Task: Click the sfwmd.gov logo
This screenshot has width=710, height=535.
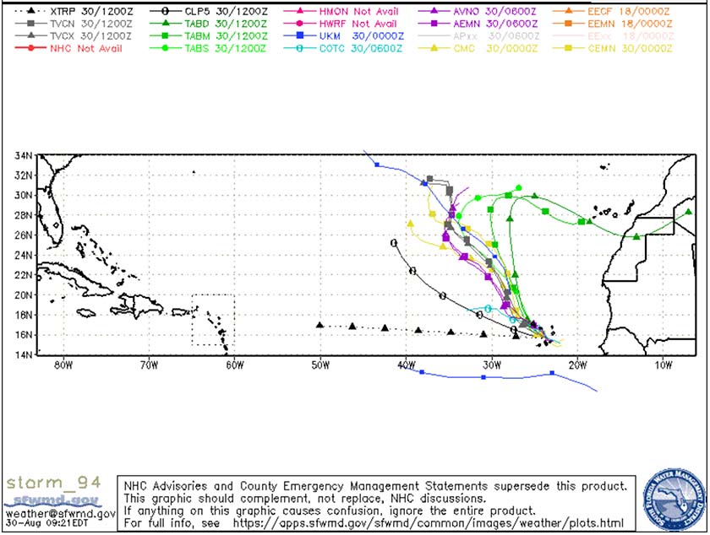Action: point(48,500)
